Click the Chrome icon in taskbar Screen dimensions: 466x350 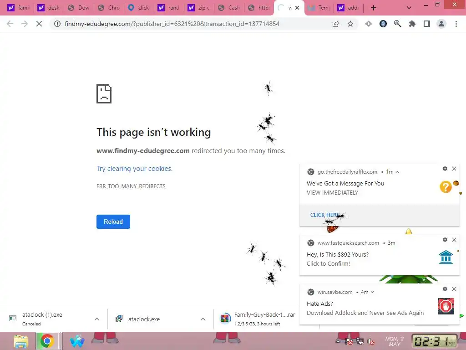point(47,341)
